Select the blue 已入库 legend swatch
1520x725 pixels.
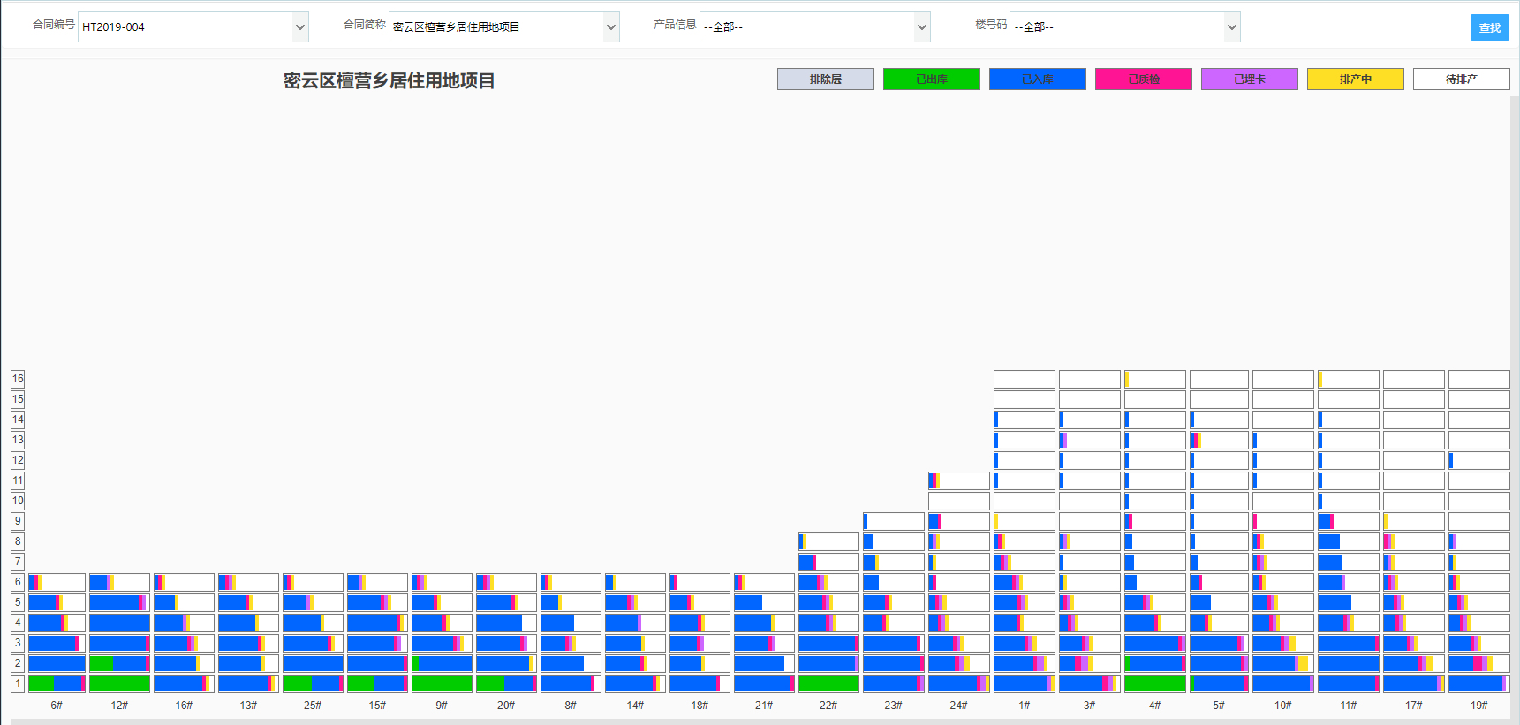pyautogui.click(x=1037, y=79)
